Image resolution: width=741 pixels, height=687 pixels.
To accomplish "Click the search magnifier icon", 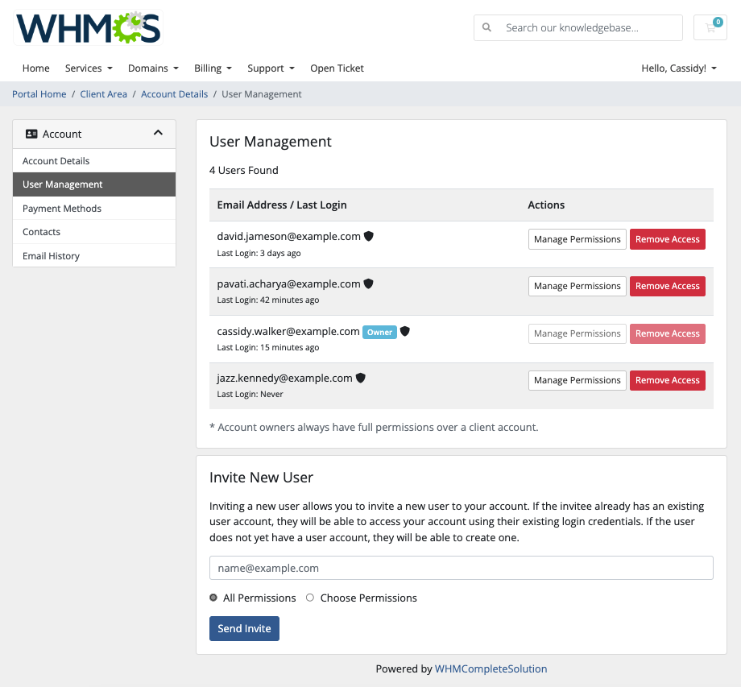I will point(486,27).
